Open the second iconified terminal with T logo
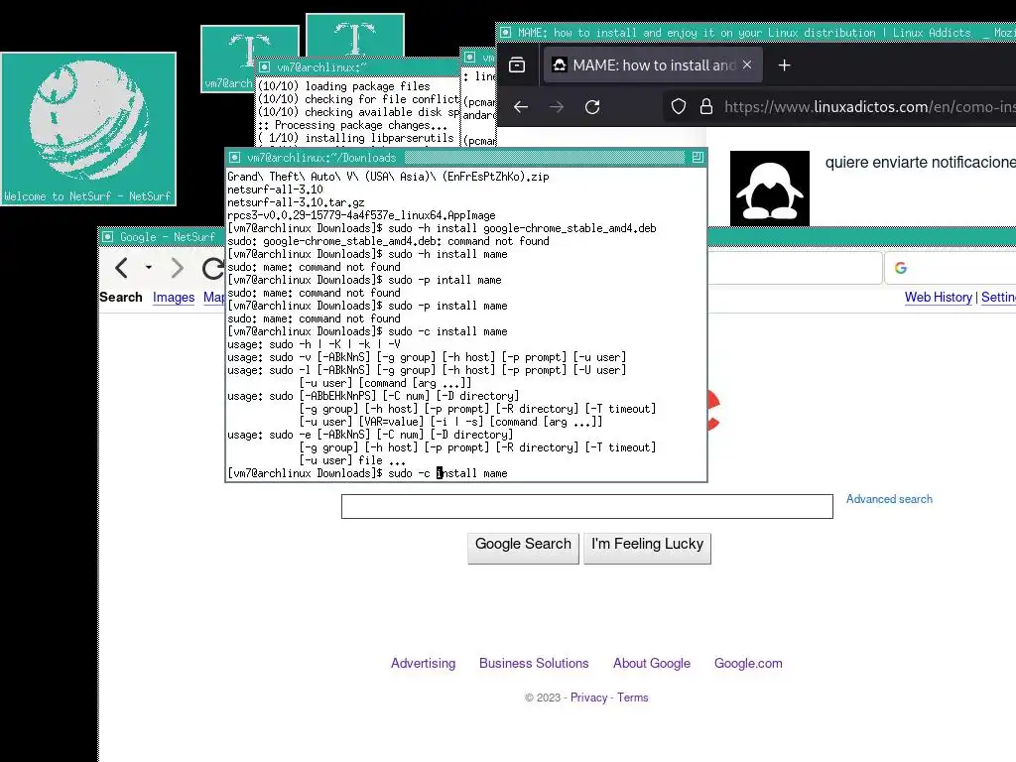Image resolution: width=1016 pixels, height=762 pixels. click(x=355, y=35)
